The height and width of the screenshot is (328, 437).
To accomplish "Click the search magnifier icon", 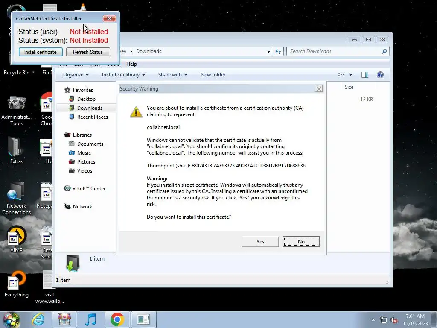I will (385, 51).
